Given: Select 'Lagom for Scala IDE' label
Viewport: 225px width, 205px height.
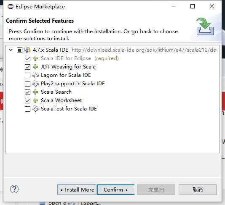Looking at the screenshot, I should [66, 75].
